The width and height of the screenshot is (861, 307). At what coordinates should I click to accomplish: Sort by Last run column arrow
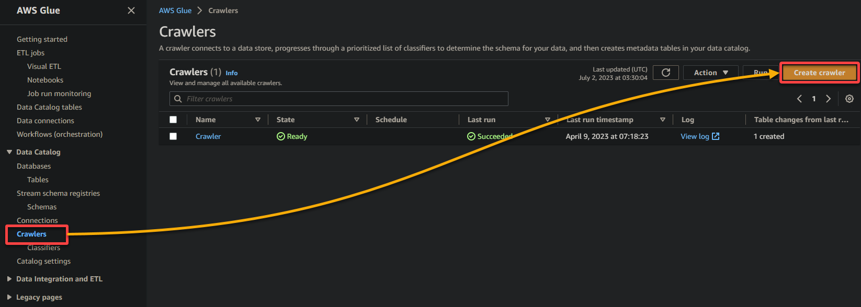(x=548, y=120)
